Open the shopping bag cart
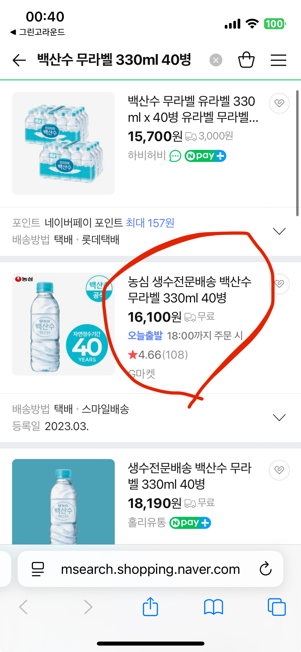 pyautogui.click(x=246, y=60)
